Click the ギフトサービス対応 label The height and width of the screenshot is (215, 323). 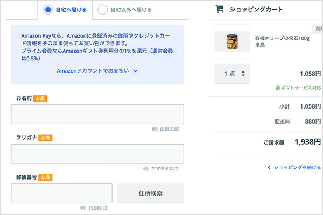302,88
